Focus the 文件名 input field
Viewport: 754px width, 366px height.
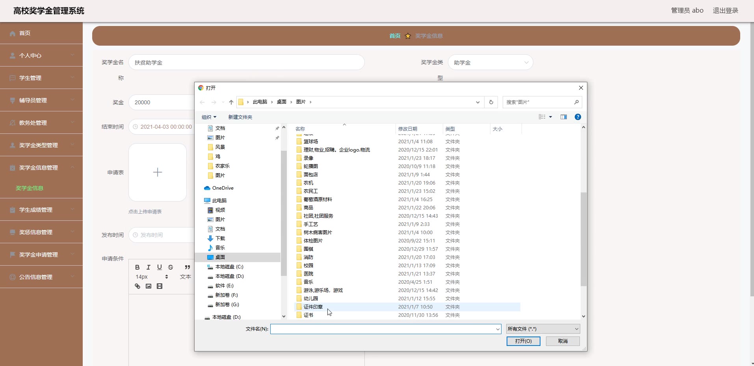383,329
